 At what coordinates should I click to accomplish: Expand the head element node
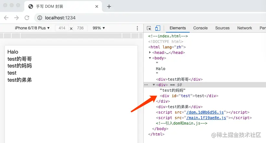tap(150, 53)
